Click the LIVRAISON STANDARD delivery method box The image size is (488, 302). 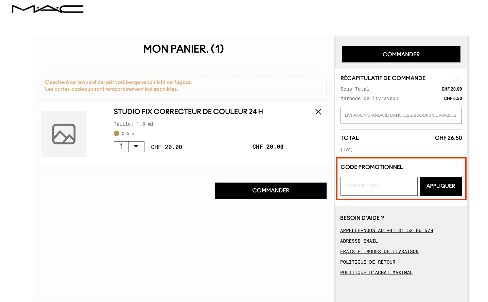pos(401,115)
